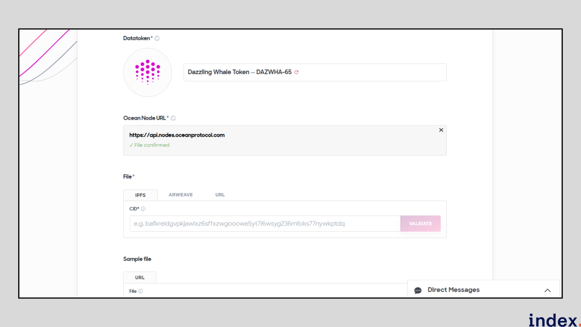Regenerate the Dazzling Whale Token name

[297, 72]
